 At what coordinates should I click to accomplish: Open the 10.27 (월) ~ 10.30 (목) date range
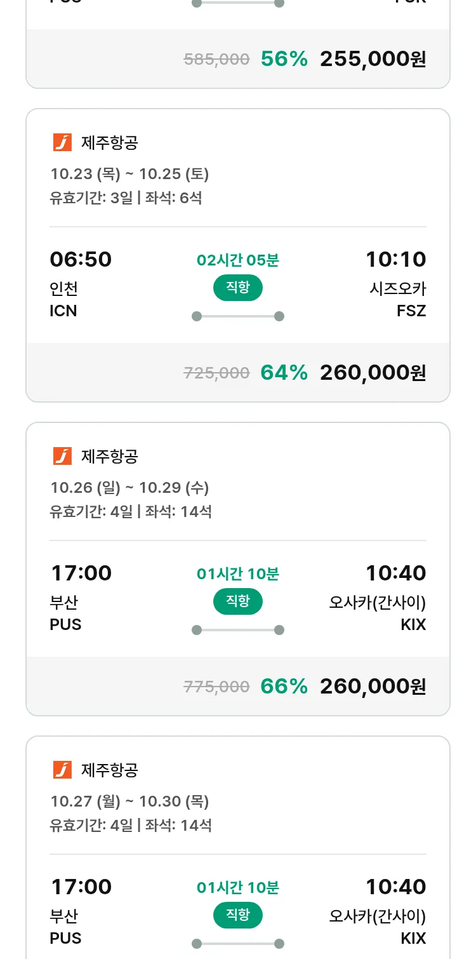coord(129,801)
